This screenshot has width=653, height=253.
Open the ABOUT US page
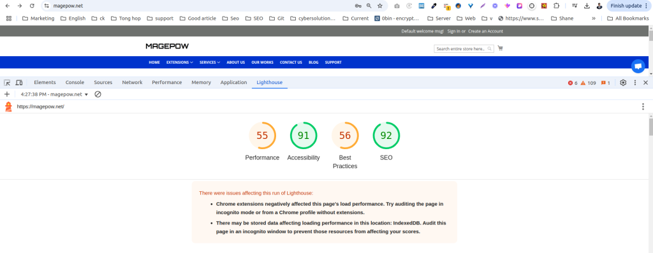pyautogui.click(x=236, y=62)
